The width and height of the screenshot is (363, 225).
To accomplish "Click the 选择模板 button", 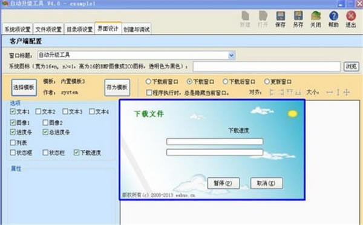I will point(24,87).
